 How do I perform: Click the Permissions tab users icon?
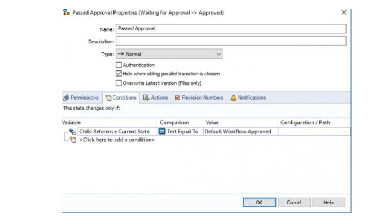tap(66, 97)
